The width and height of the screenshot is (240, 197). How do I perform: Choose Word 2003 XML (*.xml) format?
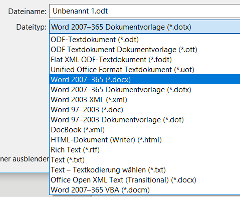145,100
